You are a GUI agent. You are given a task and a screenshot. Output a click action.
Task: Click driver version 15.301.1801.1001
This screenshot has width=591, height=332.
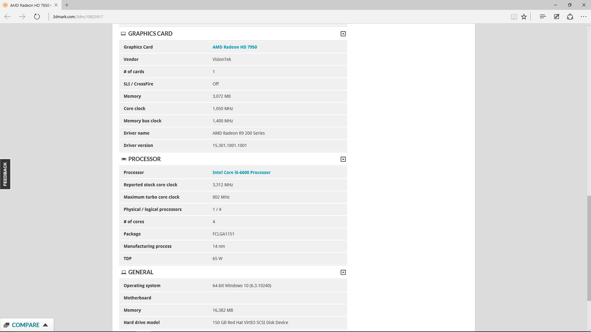point(230,145)
